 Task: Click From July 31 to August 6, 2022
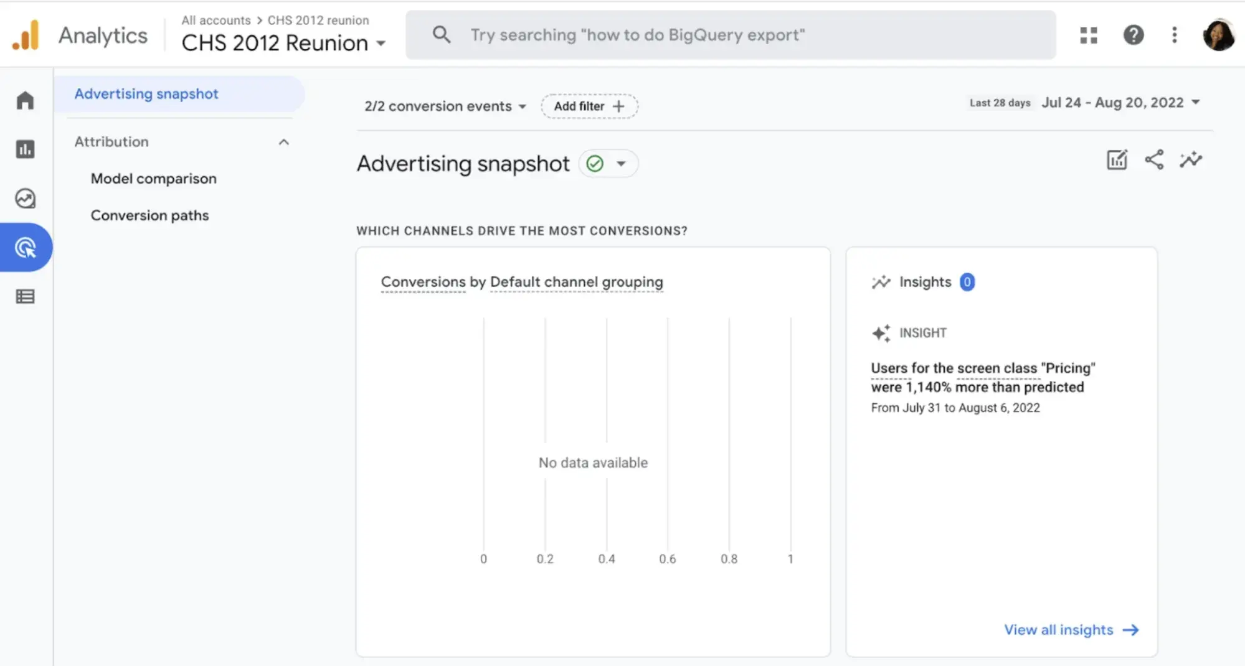pyautogui.click(x=955, y=408)
